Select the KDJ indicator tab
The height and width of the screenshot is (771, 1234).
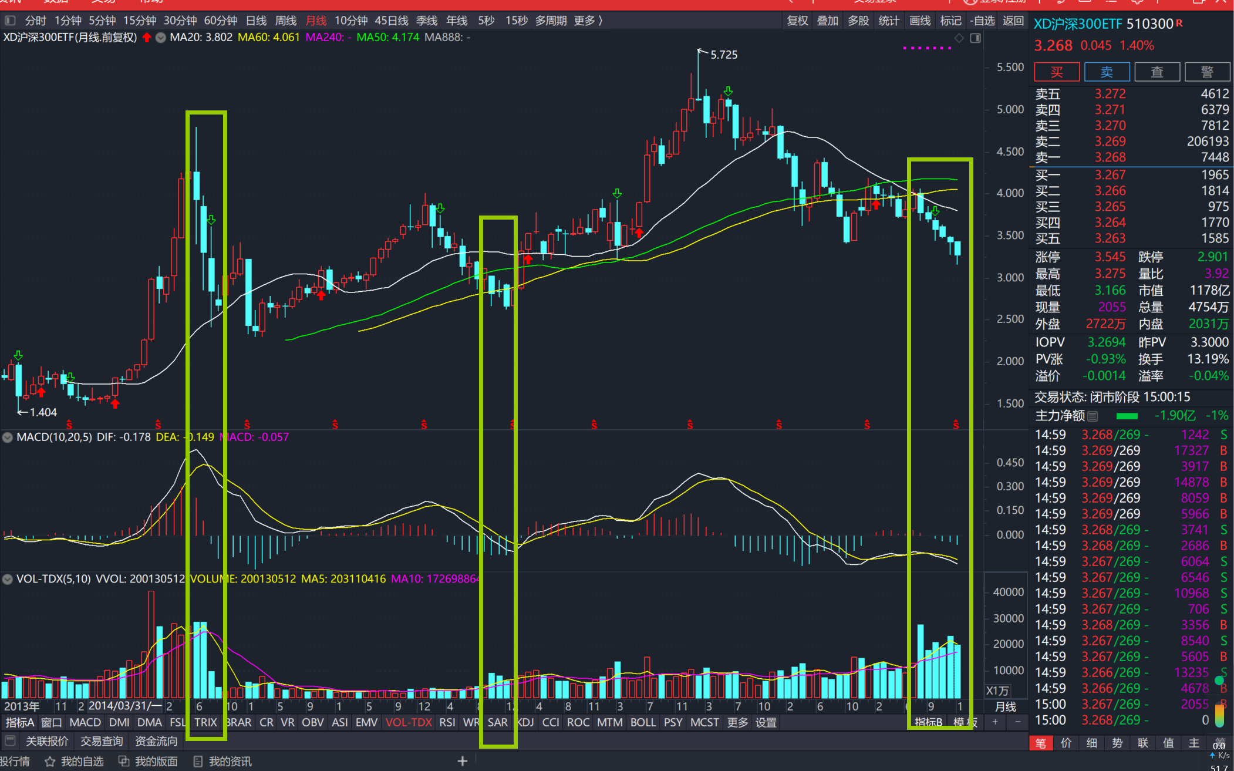tap(525, 722)
